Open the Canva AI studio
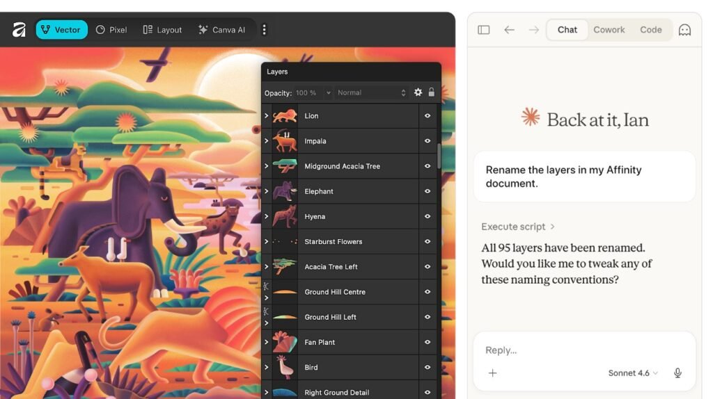713x399 pixels. click(221, 30)
